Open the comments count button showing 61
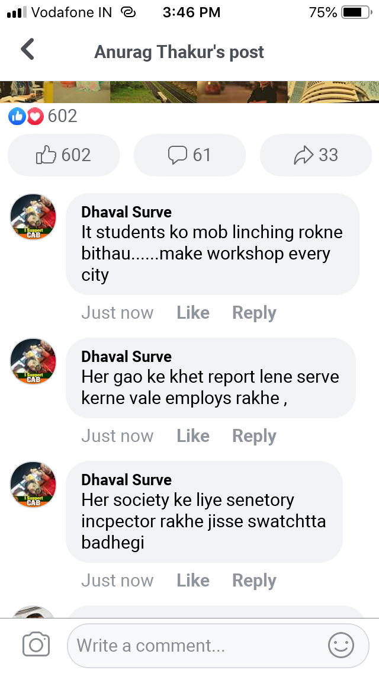379x673 pixels. 189,155
